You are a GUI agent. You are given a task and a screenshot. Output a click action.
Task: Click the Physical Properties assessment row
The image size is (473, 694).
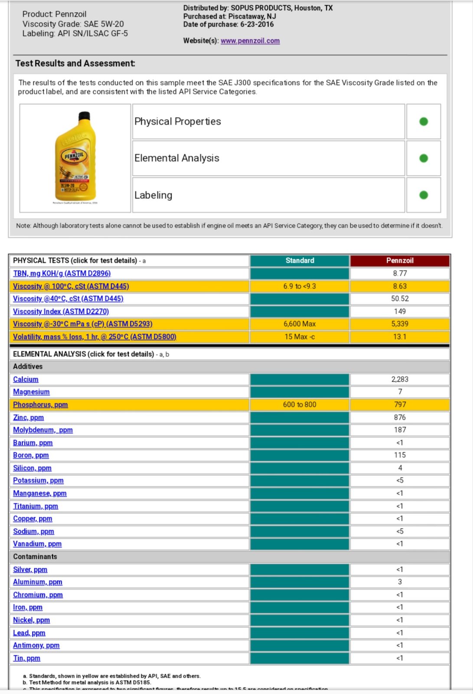pyautogui.click(x=268, y=121)
